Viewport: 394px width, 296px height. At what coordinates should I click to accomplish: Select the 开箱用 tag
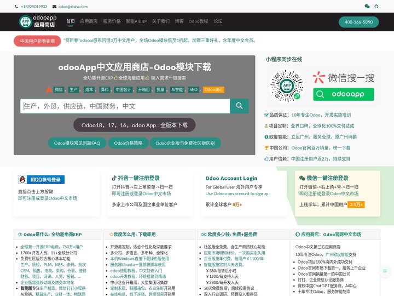click(x=144, y=89)
